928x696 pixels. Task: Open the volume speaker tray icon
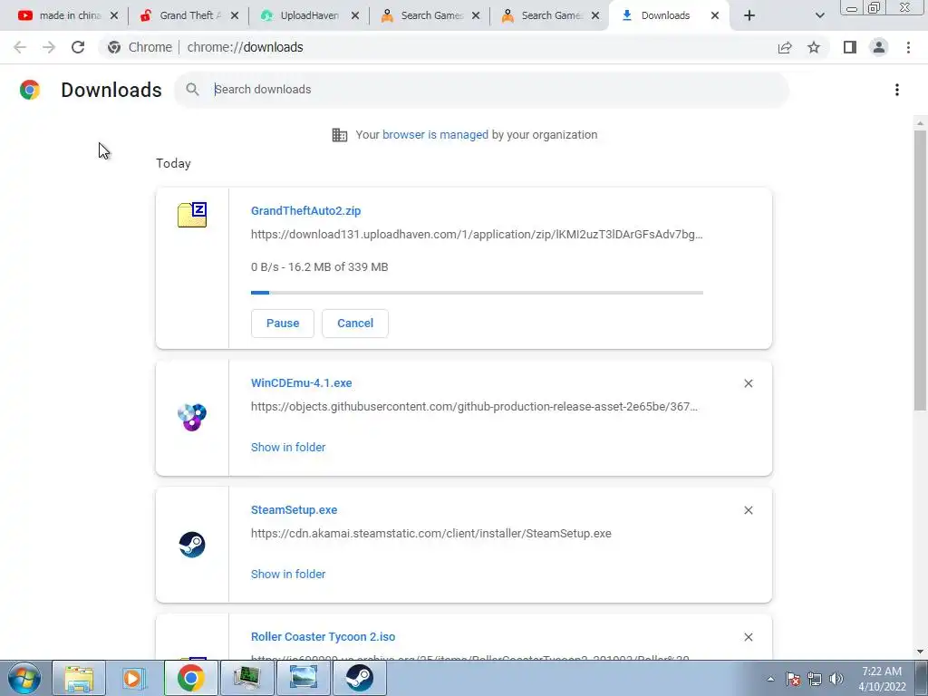pos(836,679)
